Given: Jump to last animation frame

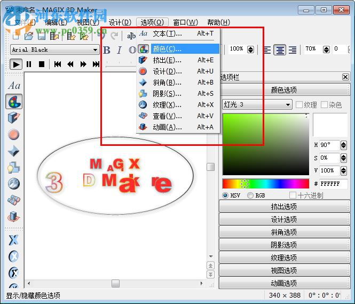Looking at the screenshot, I should (96, 64).
